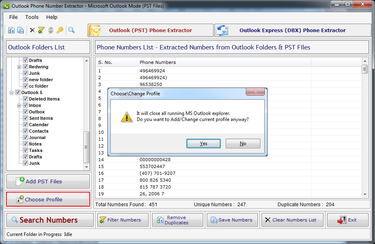
Task: Uncheck the Tasks checkbox
Action: 26,150
